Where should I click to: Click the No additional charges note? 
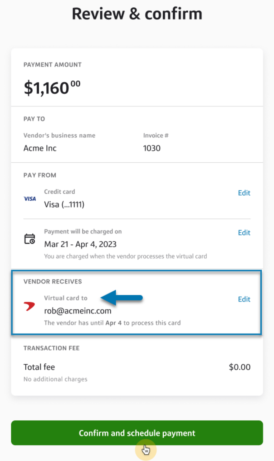[x=55, y=379]
